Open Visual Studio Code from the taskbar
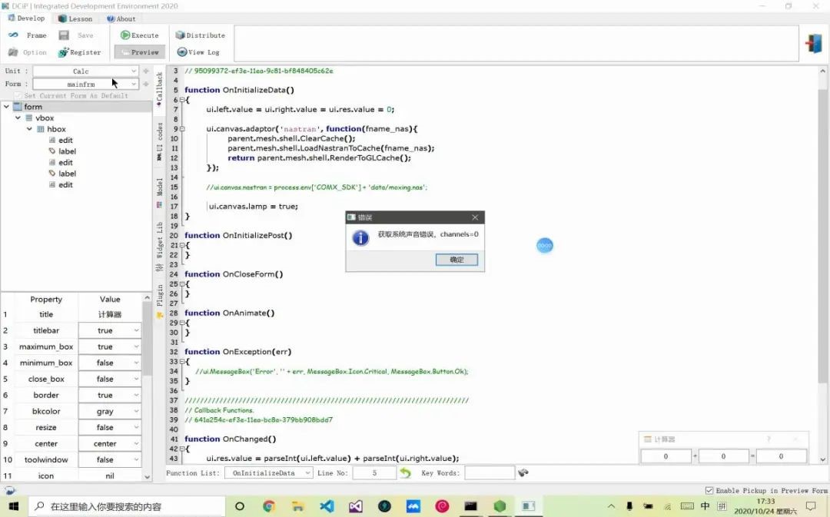830x517 pixels. (x=327, y=506)
